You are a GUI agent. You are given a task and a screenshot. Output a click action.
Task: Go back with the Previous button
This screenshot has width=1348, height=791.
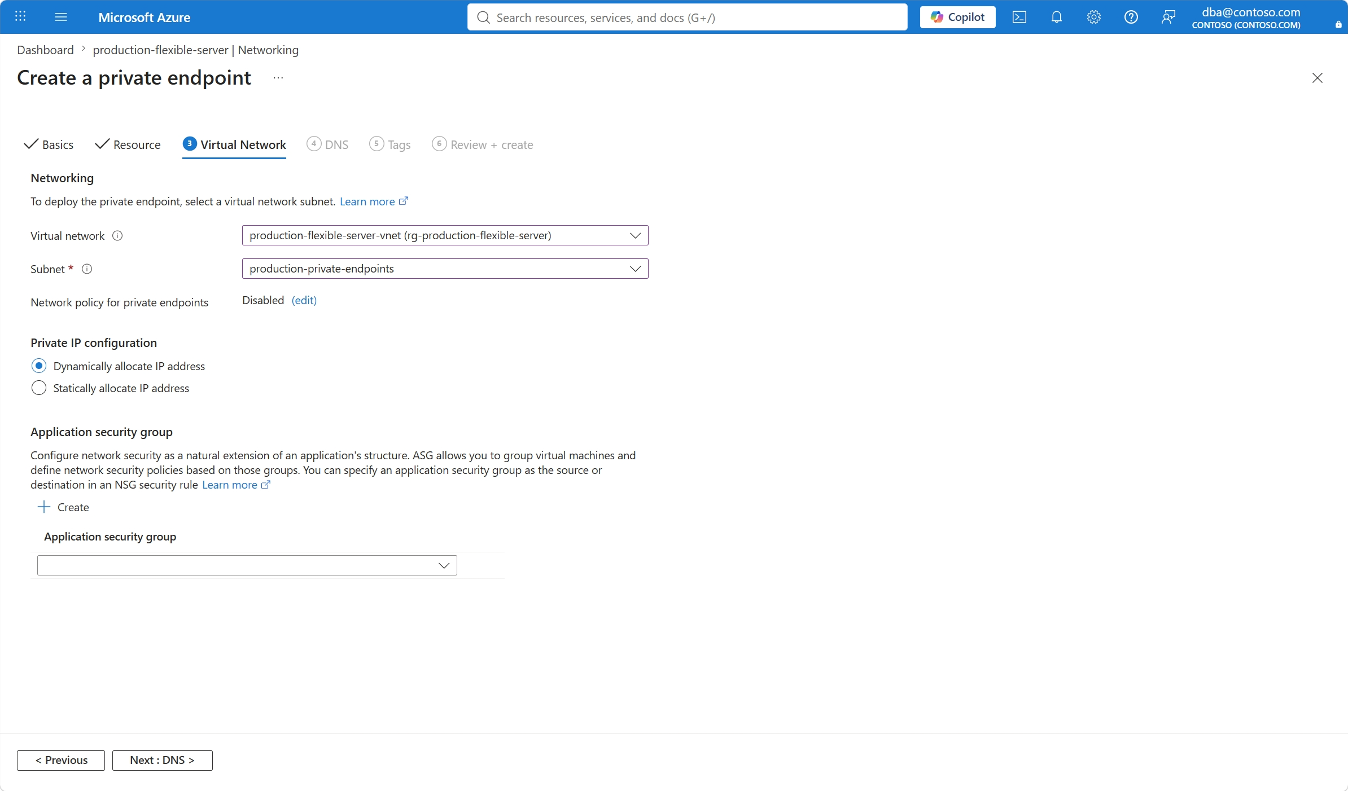[x=61, y=760]
